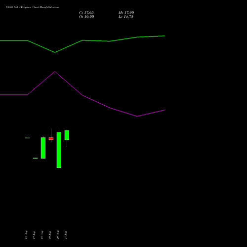
Task: Click the 18 Aug date axis label
Action: tap(42, 235)
